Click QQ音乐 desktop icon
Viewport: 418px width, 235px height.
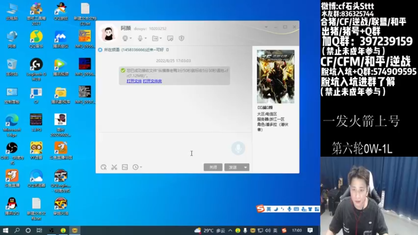36,40
